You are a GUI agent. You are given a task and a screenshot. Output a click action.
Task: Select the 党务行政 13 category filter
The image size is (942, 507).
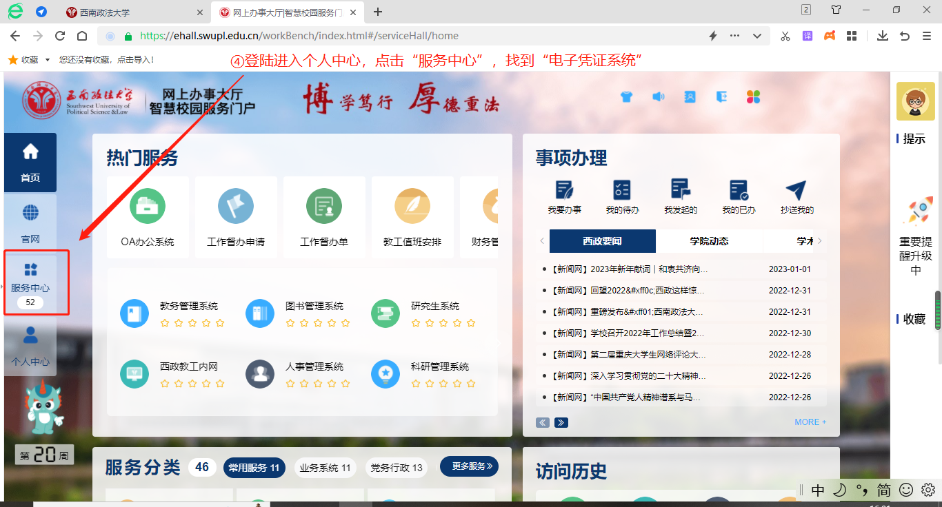(x=397, y=468)
